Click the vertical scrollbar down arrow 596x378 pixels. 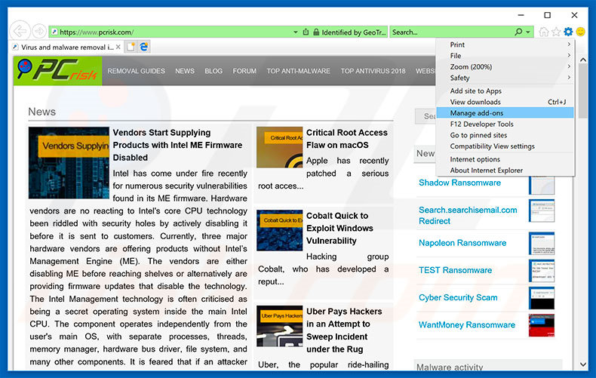coord(583,364)
